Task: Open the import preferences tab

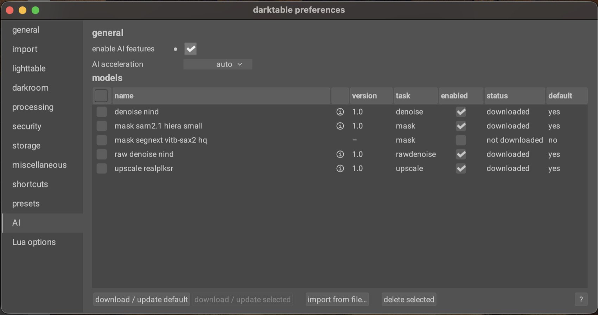Action: pyautogui.click(x=42, y=49)
